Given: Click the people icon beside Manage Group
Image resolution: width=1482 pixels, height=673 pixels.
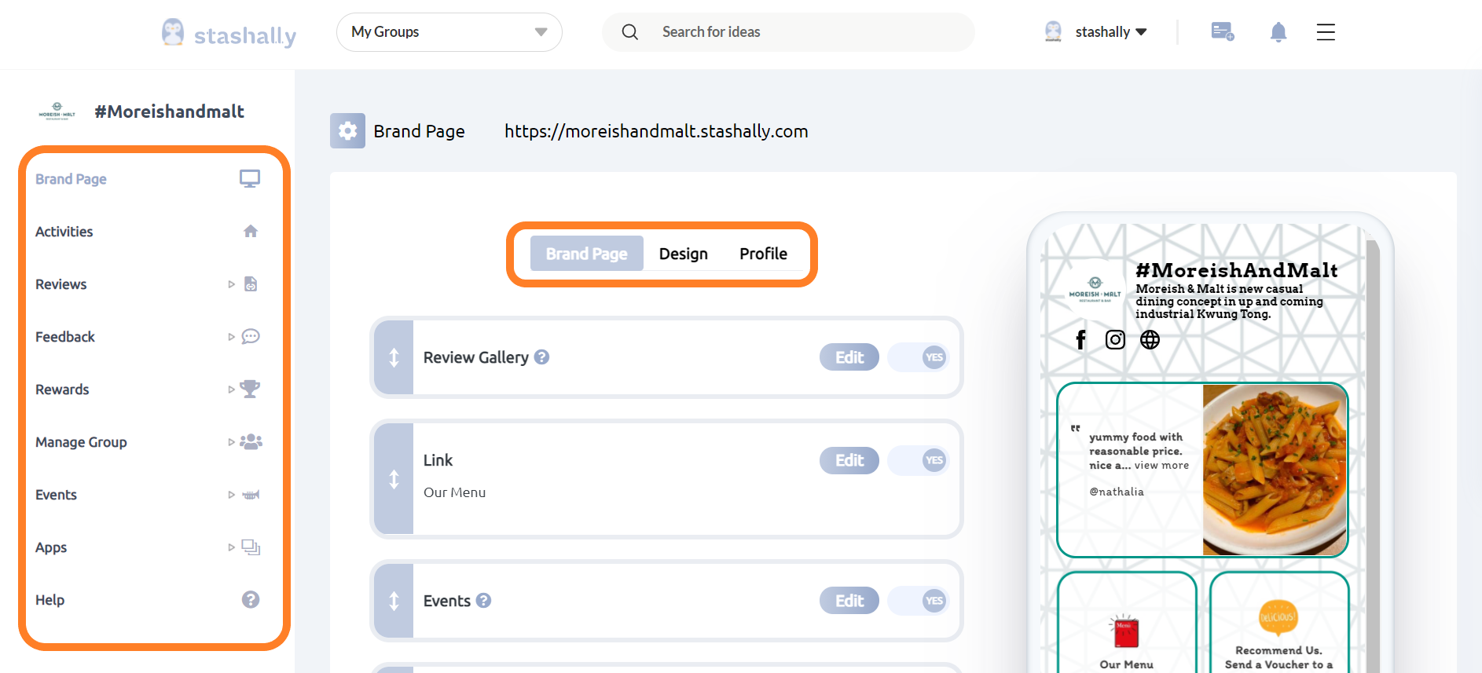Looking at the screenshot, I should pos(251,441).
